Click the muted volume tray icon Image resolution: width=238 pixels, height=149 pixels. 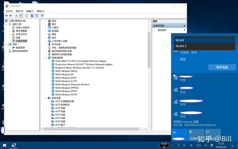tap(184, 145)
